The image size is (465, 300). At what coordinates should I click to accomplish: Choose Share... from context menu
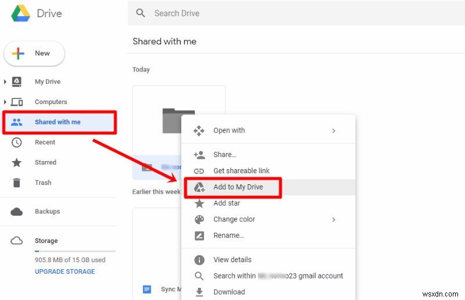point(268,155)
